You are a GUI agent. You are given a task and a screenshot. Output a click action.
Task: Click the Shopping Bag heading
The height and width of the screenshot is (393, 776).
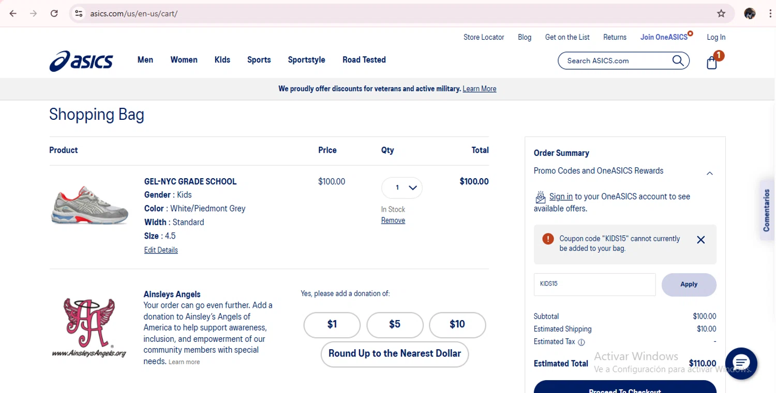[x=97, y=115]
